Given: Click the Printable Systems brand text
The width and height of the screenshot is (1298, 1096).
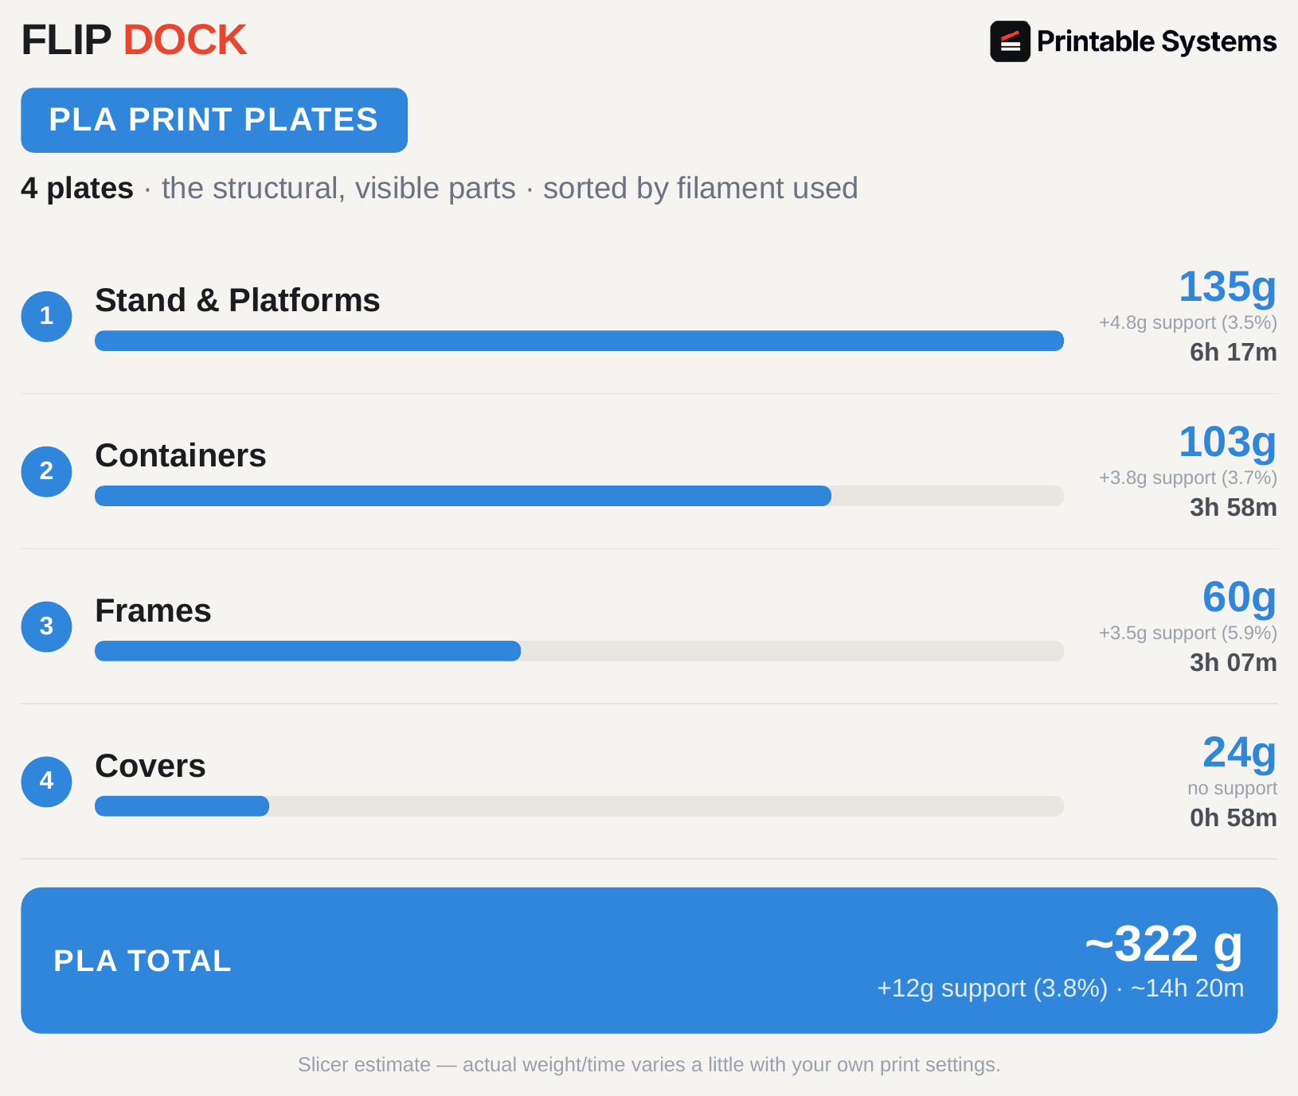Looking at the screenshot, I should pos(1156,41).
